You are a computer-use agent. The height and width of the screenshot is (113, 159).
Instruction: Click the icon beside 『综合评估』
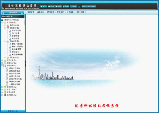[x=5, y=63]
